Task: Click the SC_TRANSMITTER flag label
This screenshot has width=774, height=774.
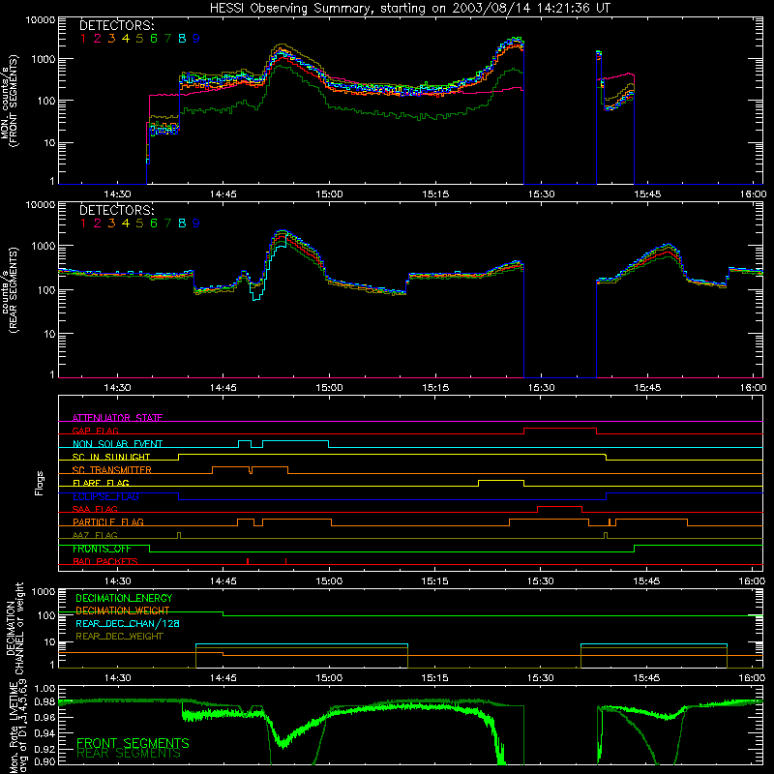Action: 112,470
